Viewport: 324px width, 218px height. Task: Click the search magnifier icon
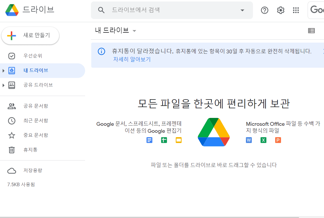[x=101, y=10]
